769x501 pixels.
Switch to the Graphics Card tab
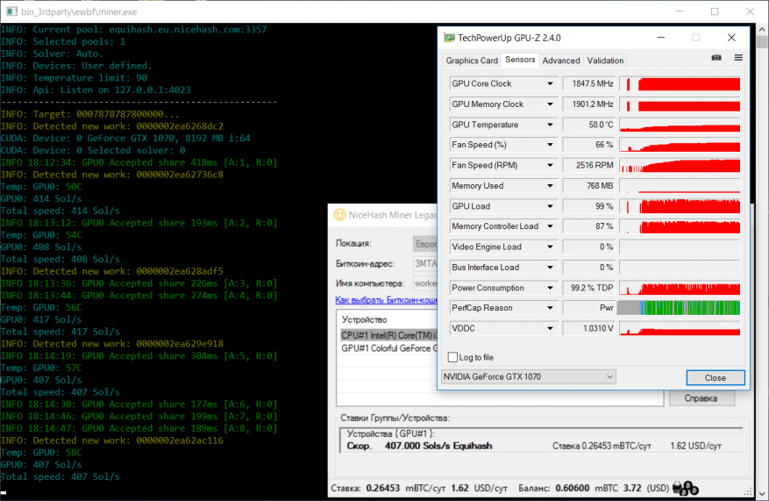(472, 61)
